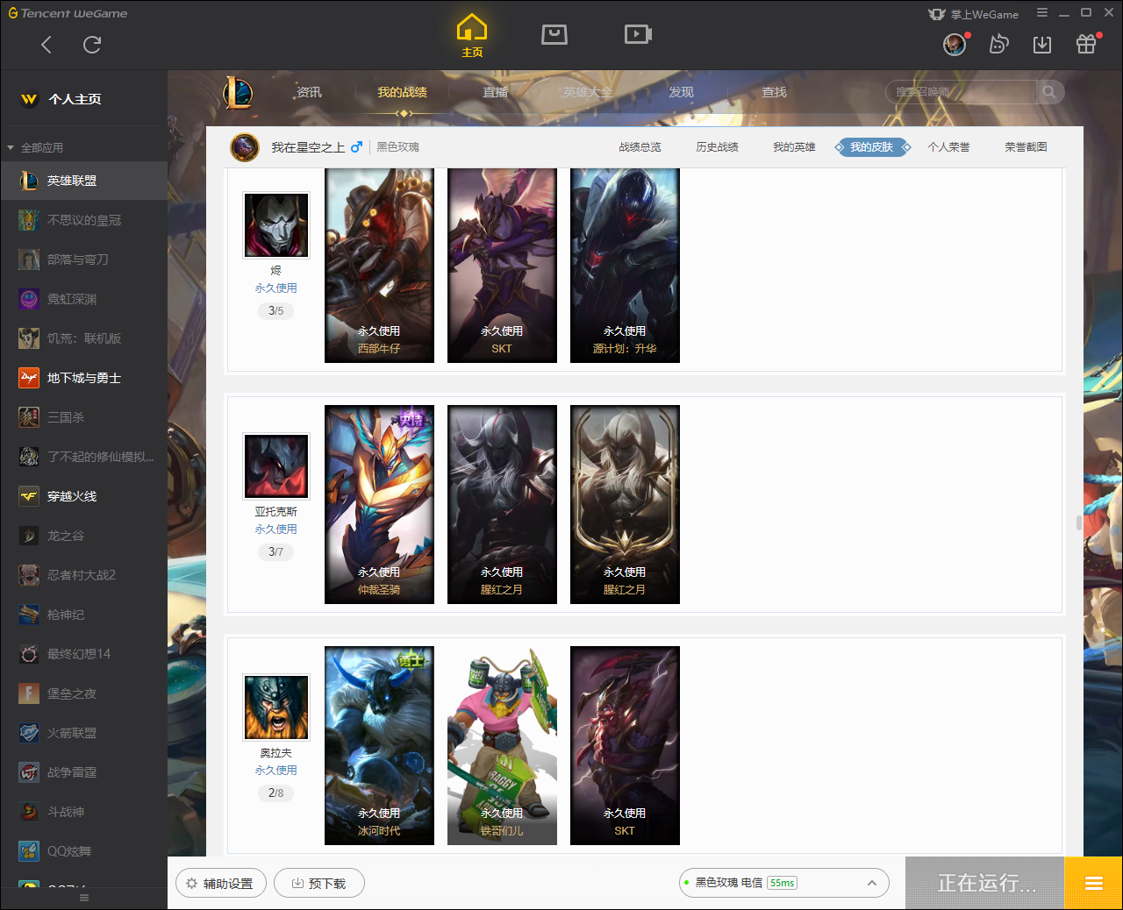
Task: Open the 亚托克斯 champion portrait
Action: pyautogui.click(x=276, y=466)
